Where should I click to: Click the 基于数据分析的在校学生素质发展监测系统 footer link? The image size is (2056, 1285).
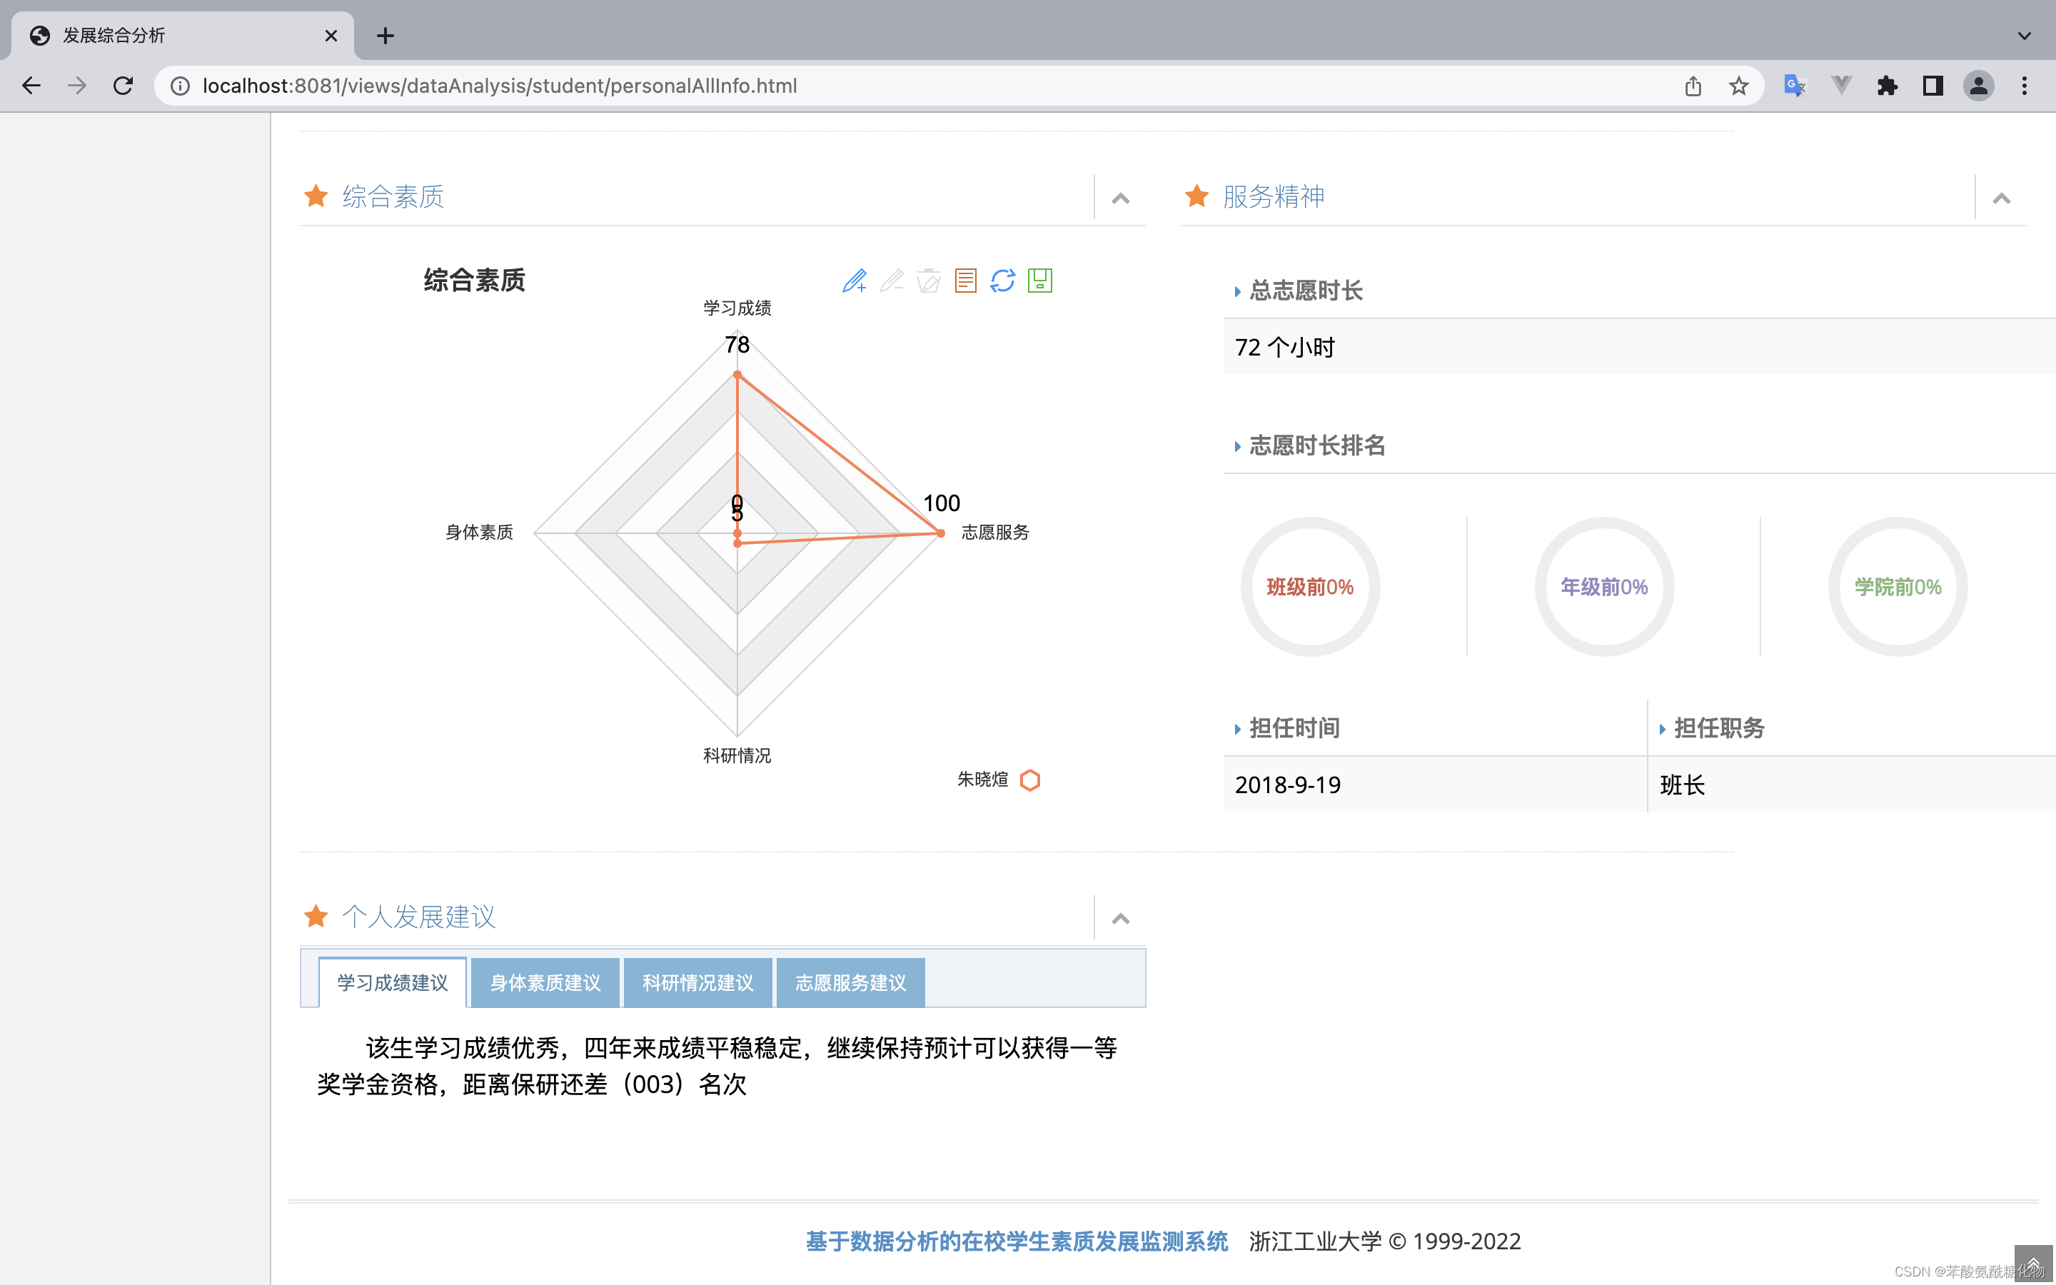tap(1016, 1241)
